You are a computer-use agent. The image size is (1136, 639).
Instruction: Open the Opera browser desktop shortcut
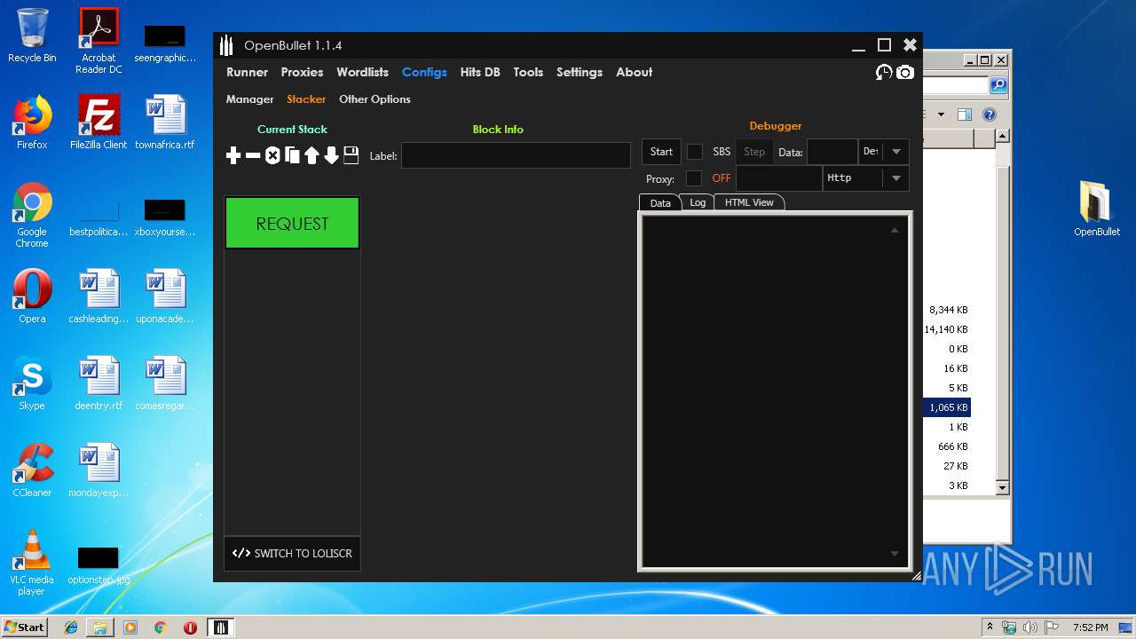(x=32, y=296)
